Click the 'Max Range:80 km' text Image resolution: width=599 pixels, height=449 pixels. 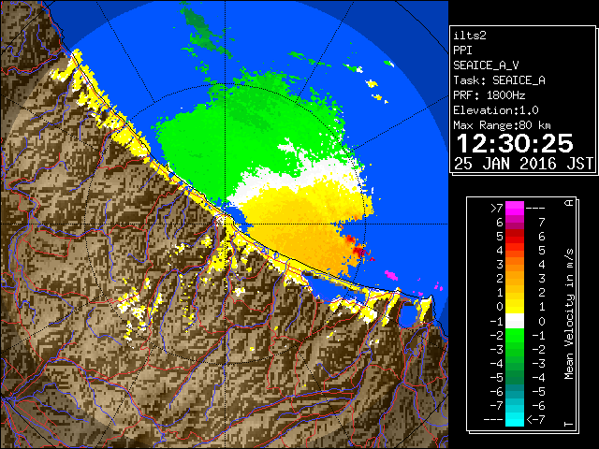(502, 125)
